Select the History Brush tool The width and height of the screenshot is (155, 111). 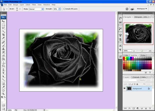[3, 52]
